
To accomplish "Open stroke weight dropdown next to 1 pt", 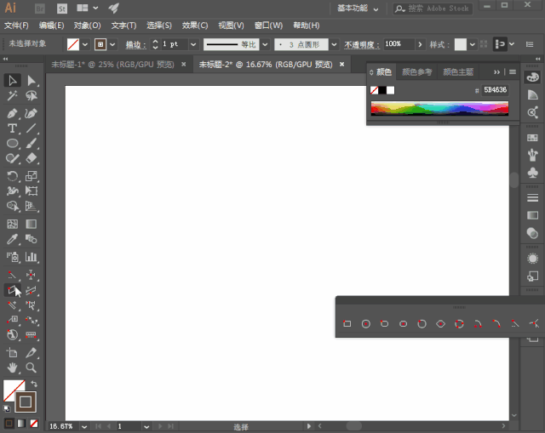I will pos(193,44).
